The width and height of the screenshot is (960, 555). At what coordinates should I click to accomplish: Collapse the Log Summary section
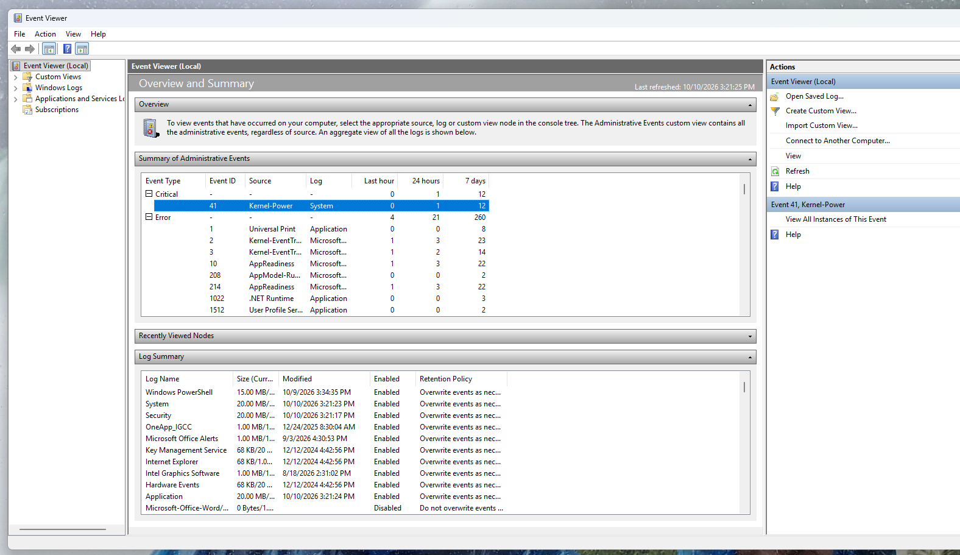[x=750, y=357]
